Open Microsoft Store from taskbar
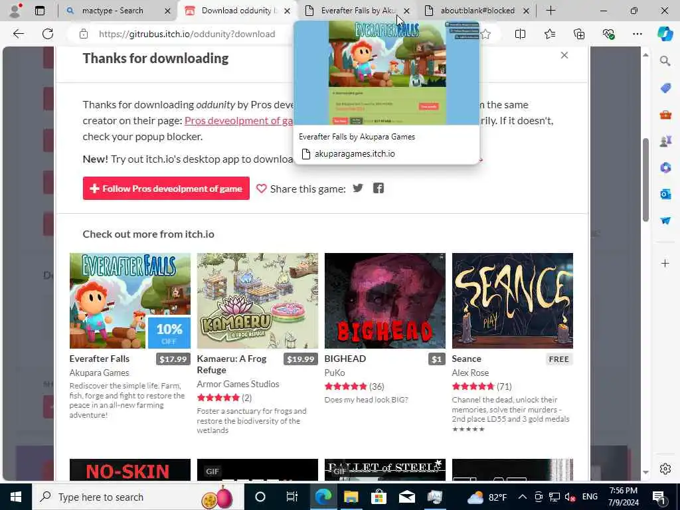The height and width of the screenshot is (510, 680). (x=379, y=497)
